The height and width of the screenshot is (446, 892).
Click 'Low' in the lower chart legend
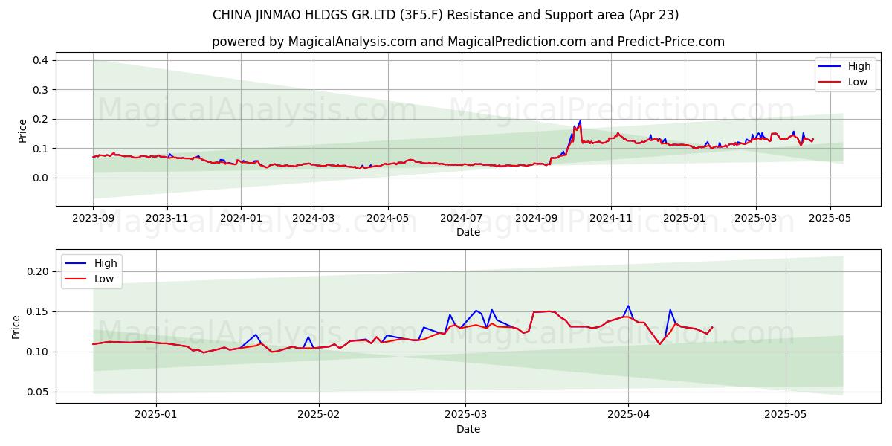104,279
